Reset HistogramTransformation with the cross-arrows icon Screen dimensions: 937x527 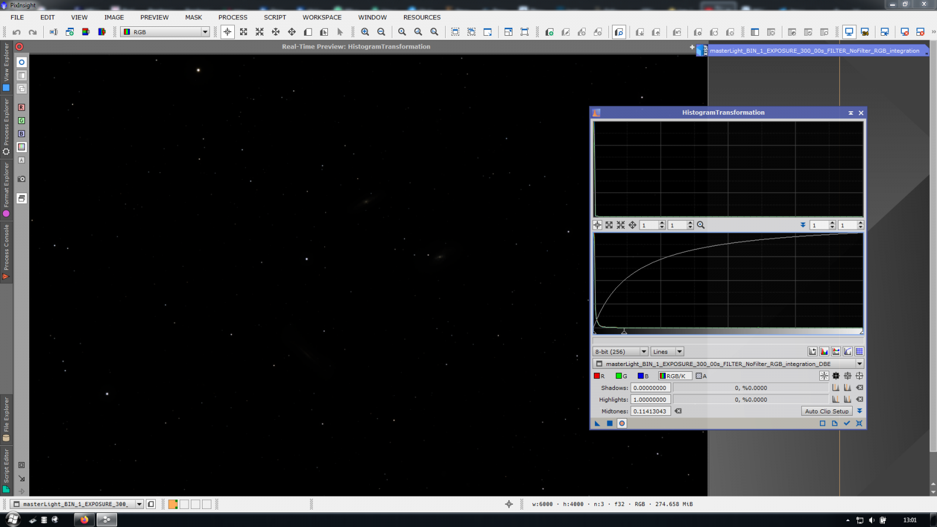[x=859, y=423]
